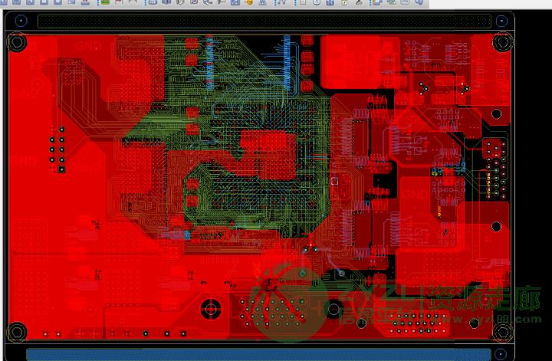Click the green icon left of the red flag
This screenshot has width=552, height=361.
click(x=105, y=2)
